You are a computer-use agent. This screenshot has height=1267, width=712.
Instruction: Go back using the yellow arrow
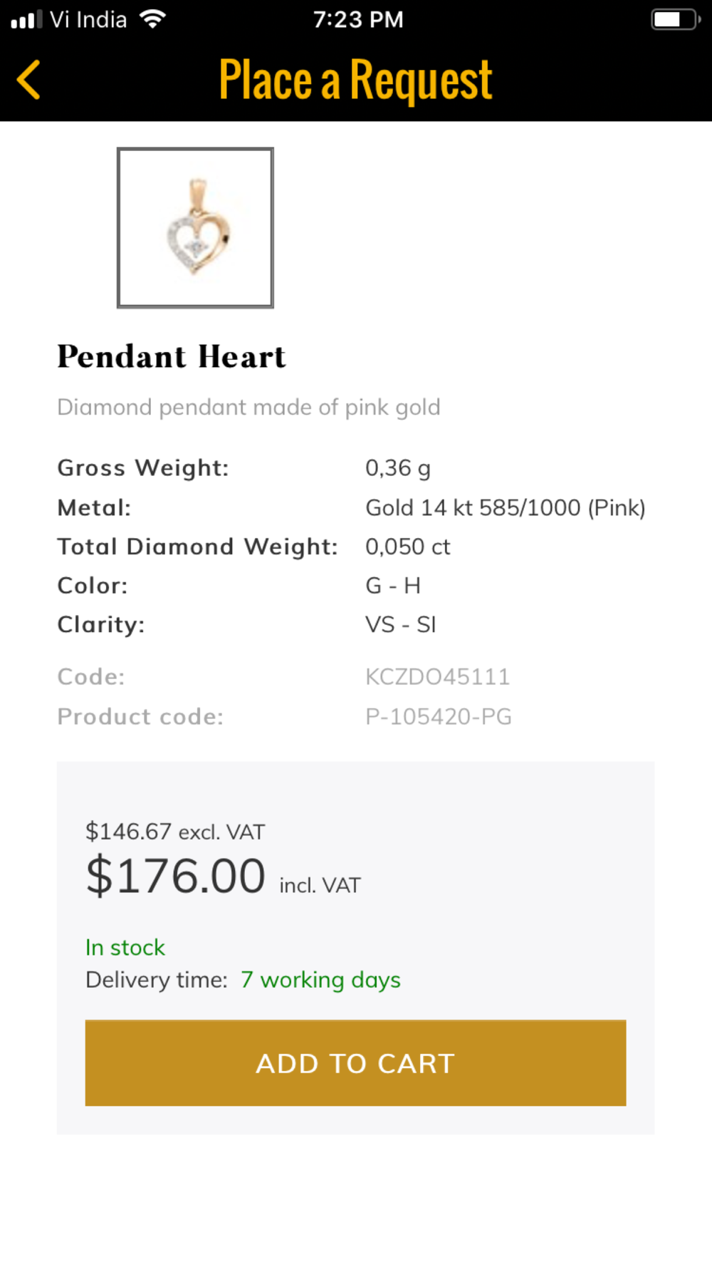pyautogui.click(x=29, y=79)
